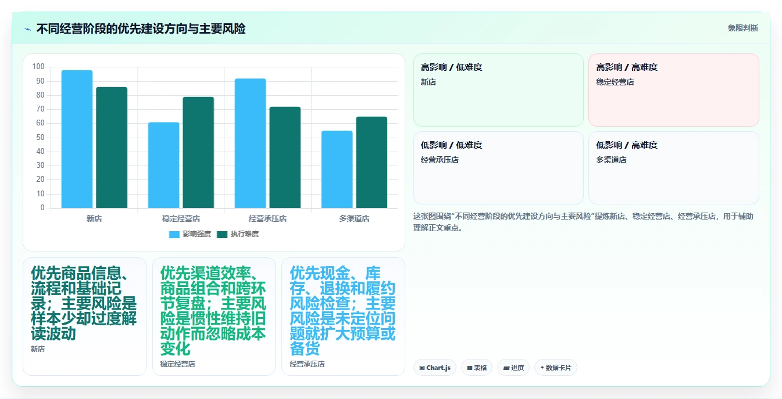Select the data card about 优先现金、库存、退换
The height and width of the screenshot is (399, 782).
point(343,317)
